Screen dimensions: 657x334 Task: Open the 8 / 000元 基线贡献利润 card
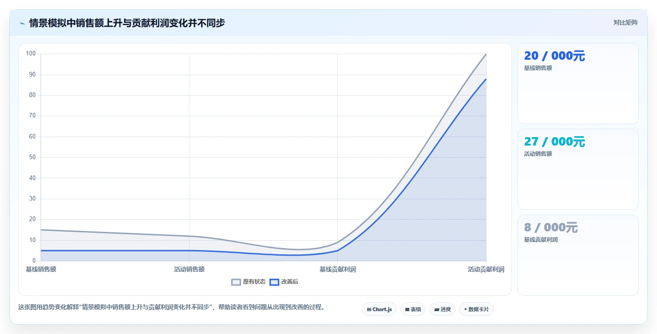(x=578, y=255)
